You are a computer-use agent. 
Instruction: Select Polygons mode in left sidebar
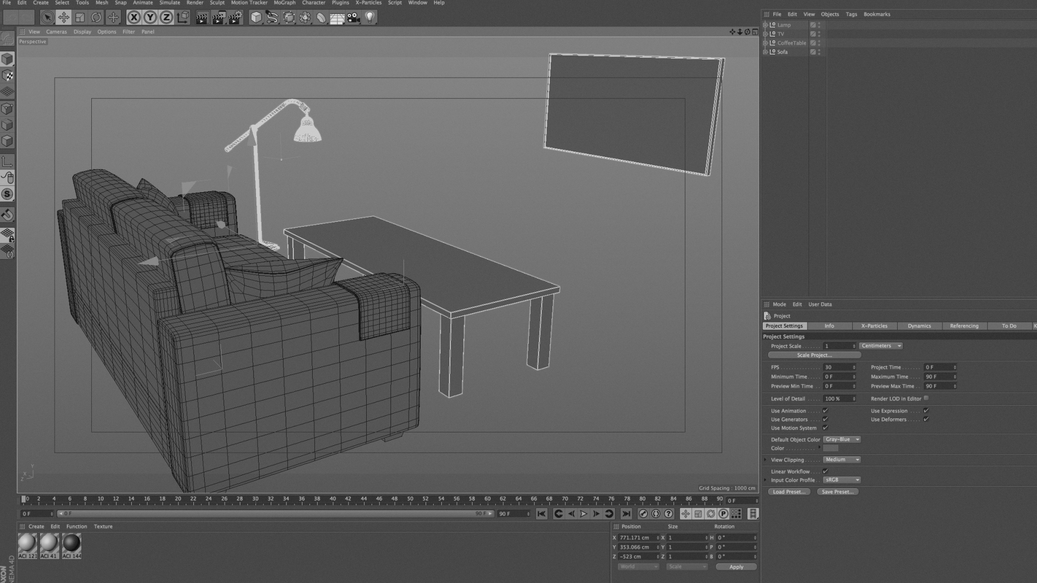(x=7, y=141)
